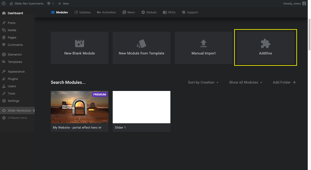Image resolution: width=311 pixels, height=170 pixels.
Task: Click the AddOns label
Action: [x=265, y=53]
